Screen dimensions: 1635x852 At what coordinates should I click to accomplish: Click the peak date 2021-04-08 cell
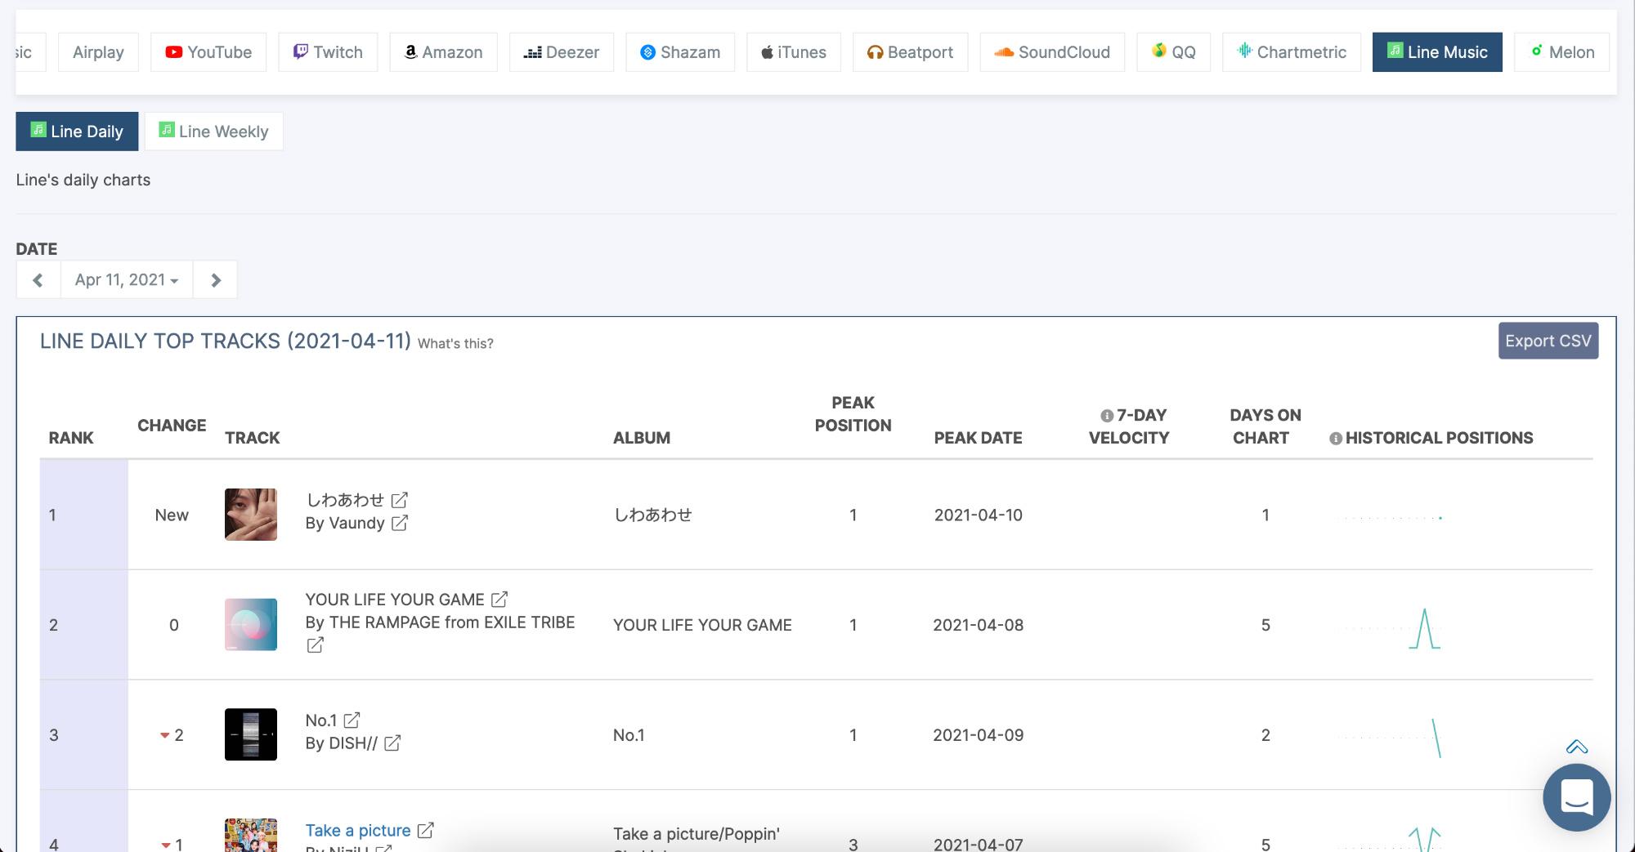979,625
